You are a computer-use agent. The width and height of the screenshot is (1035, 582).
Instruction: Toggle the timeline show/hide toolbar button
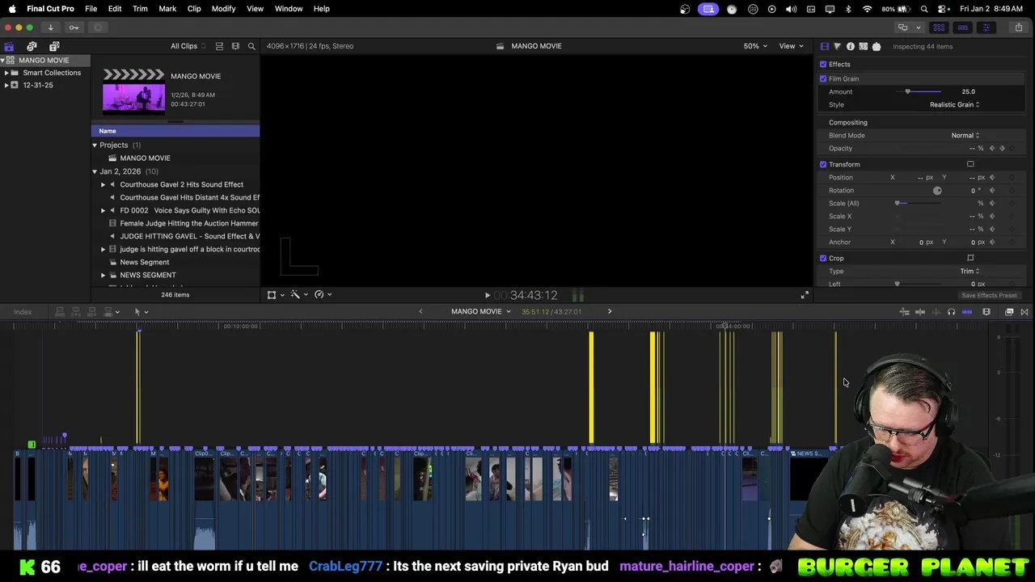962,27
